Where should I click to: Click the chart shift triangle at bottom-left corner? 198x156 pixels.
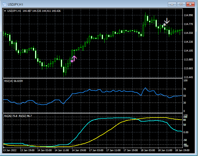click(x=4, y=147)
